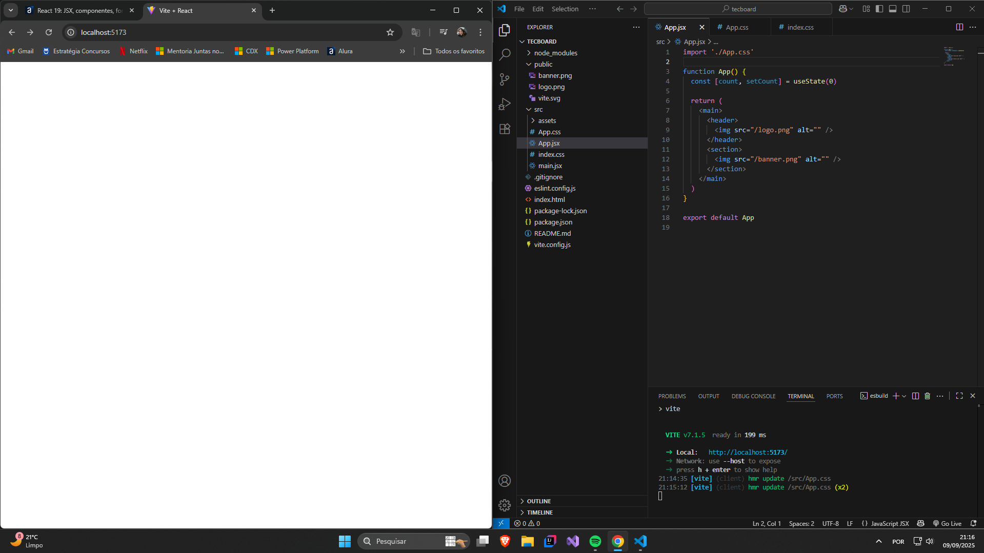
Task: Open Customize Layout icon in title bar
Action: click(x=866, y=9)
